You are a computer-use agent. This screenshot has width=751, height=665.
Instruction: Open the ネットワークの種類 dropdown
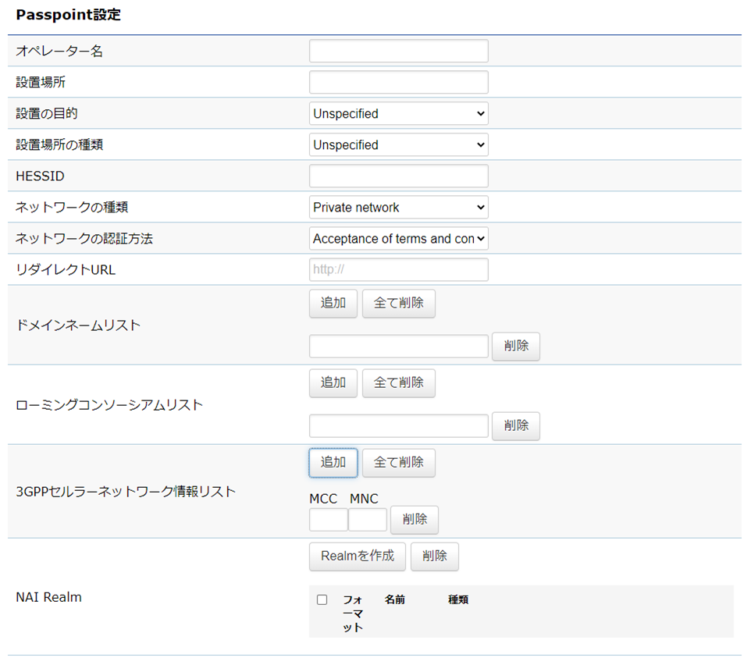(x=398, y=208)
